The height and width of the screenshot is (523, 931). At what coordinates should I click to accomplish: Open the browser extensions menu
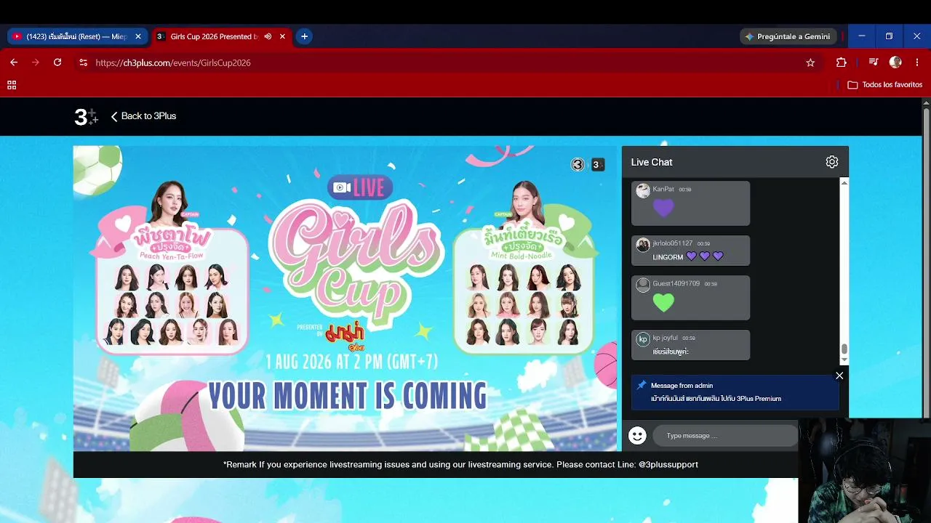point(842,62)
